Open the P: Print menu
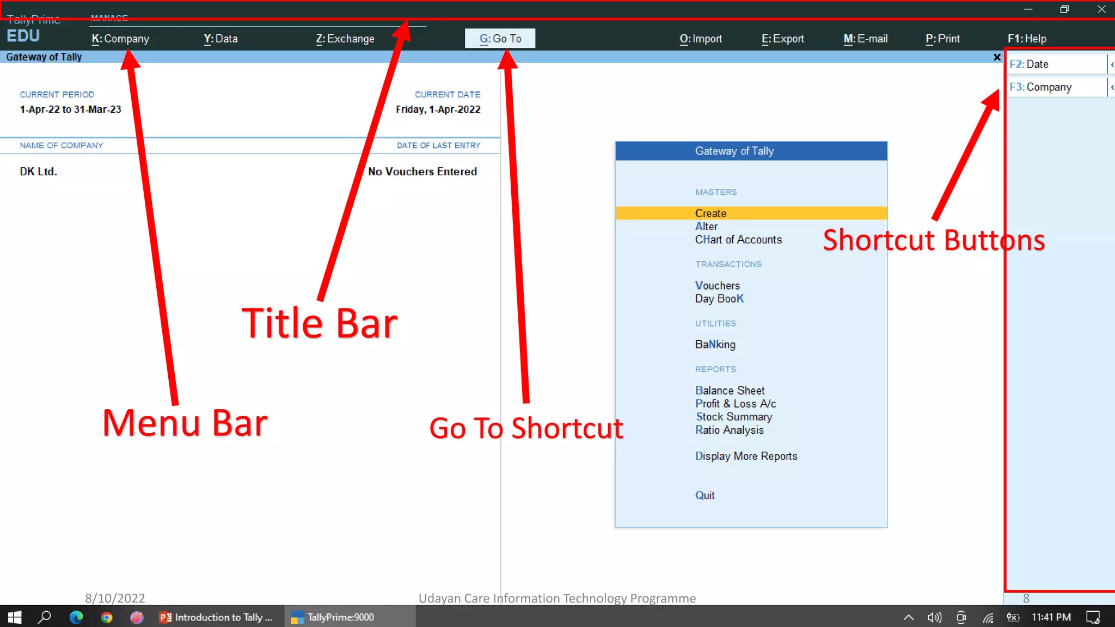Screen dimensions: 1115x627 point(942,39)
